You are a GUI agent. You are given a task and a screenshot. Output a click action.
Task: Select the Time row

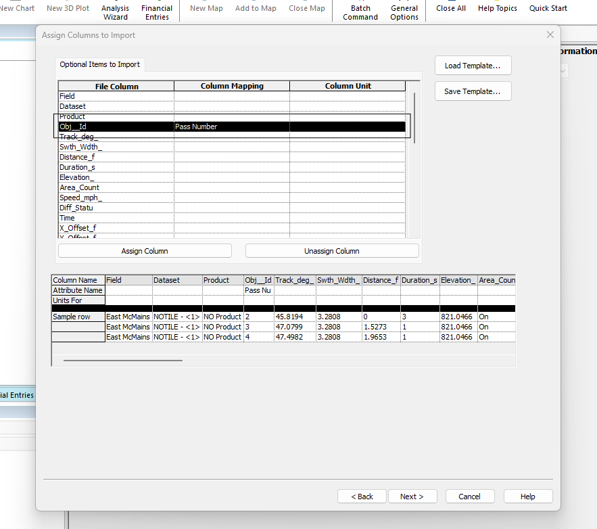coord(232,218)
